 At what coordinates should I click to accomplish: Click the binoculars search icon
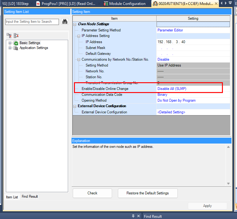point(64,22)
